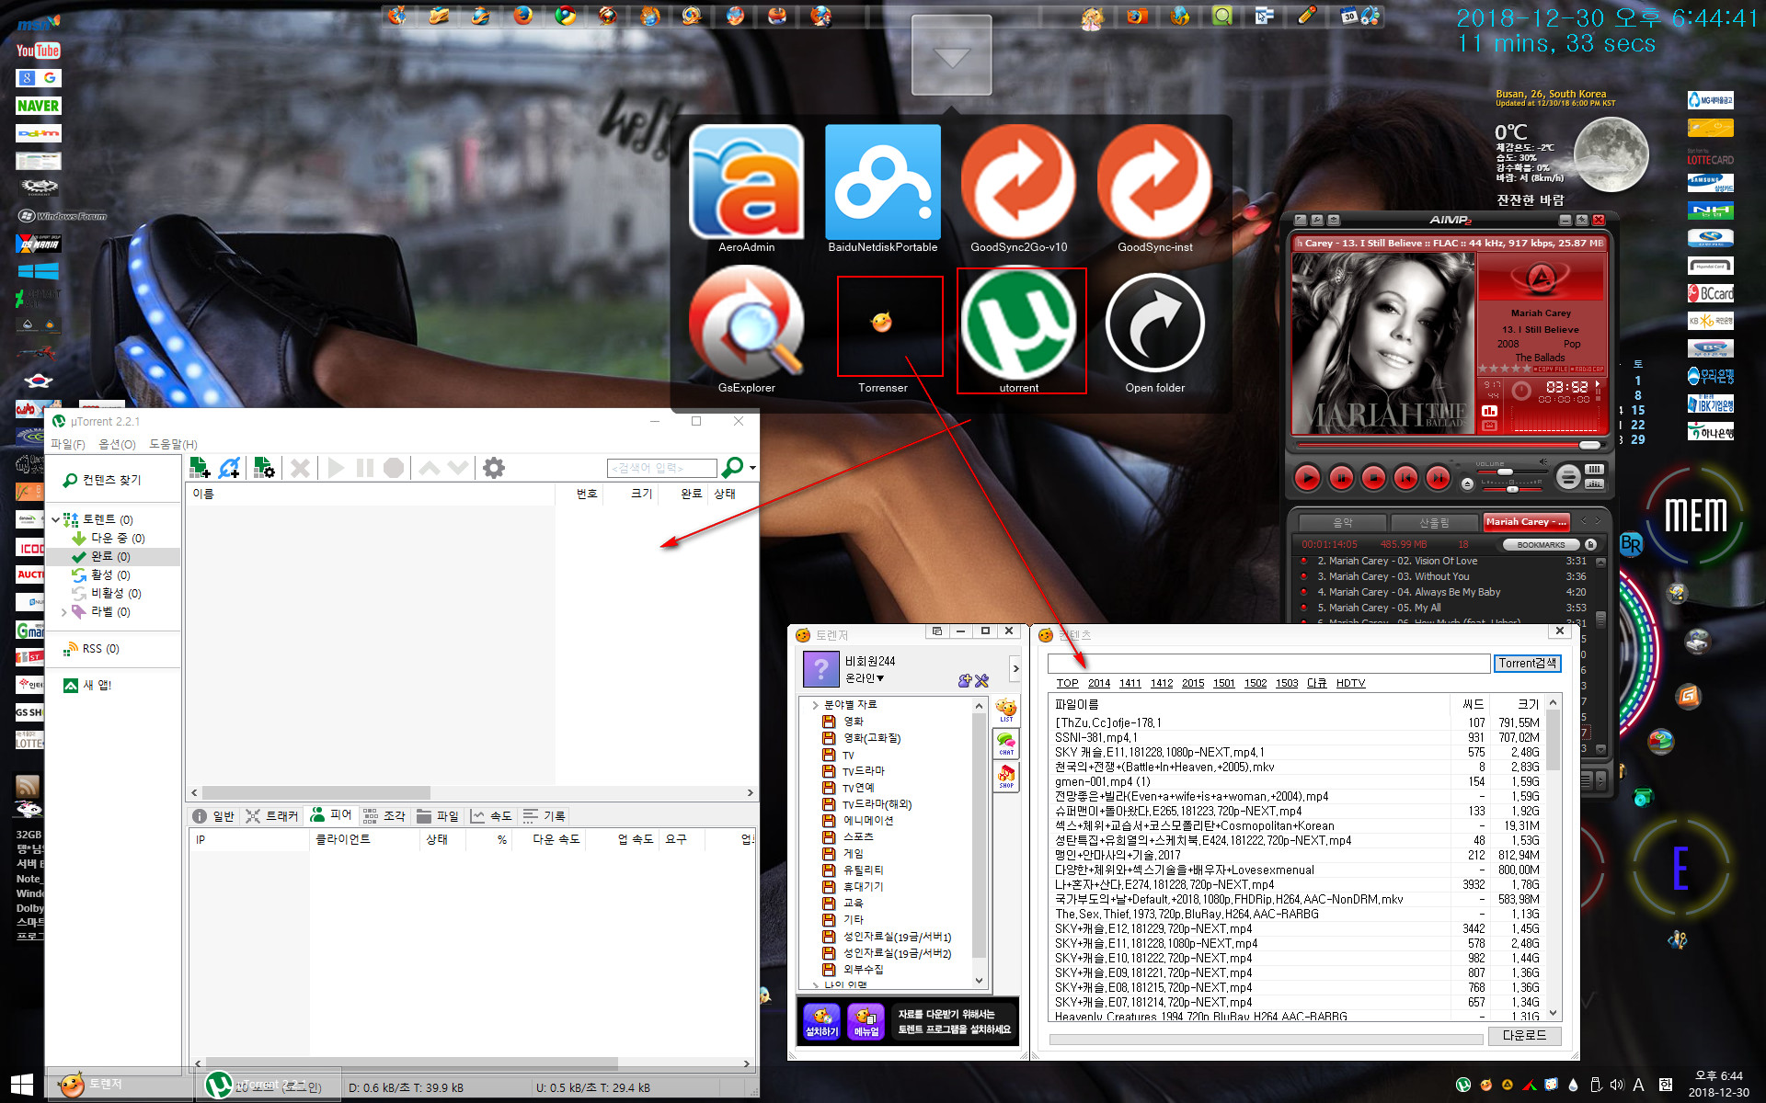Click CHAT icon in Torrenser side strip

point(1006,744)
